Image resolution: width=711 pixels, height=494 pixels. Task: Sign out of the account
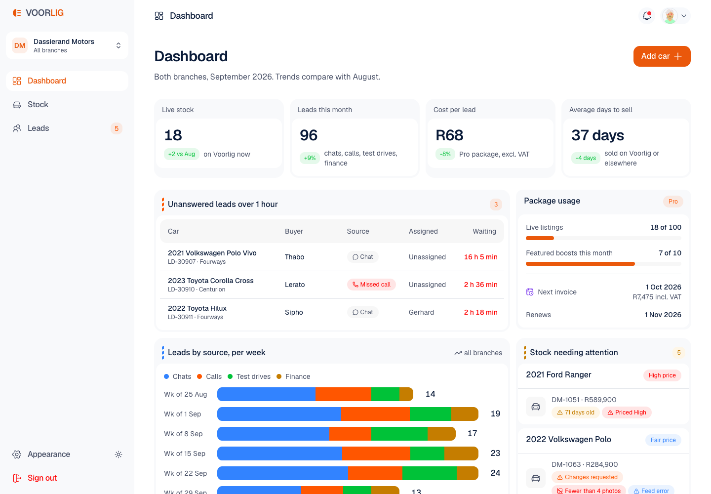coord(67,478)
